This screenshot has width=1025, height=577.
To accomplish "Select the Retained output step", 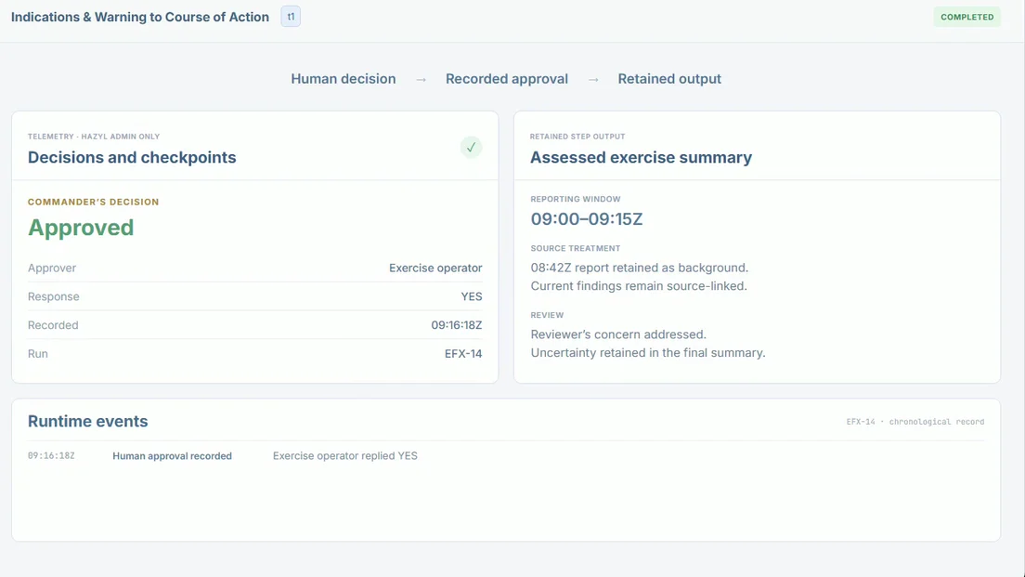I will [669, 78].
